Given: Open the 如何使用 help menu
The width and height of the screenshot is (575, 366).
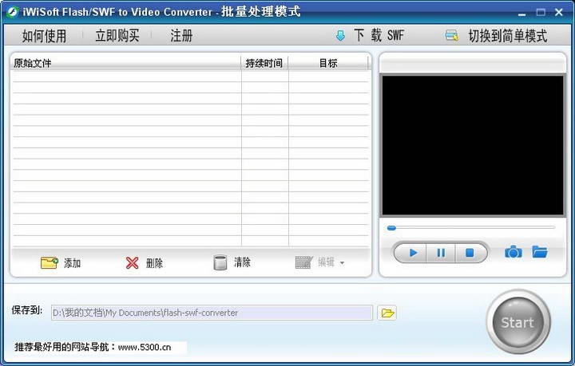Looking at the screenshot, I should 45,36.
